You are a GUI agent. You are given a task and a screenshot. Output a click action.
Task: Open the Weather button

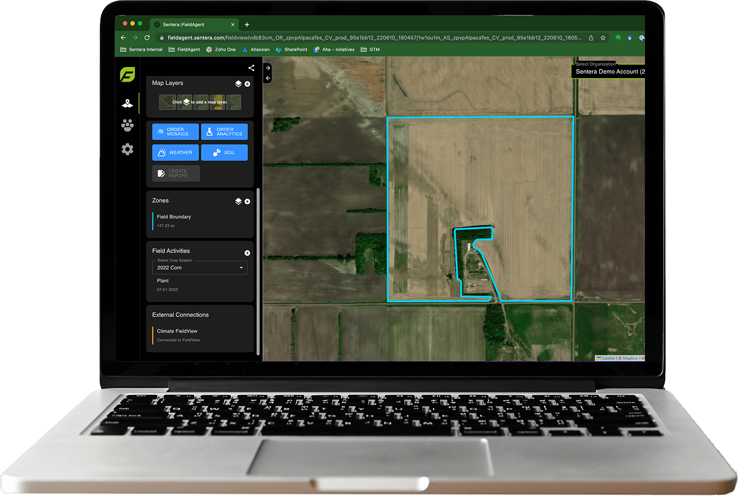tap(175, 153)
